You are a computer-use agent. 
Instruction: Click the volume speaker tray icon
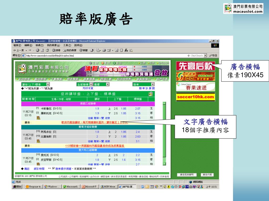click(x=165, y=187)
